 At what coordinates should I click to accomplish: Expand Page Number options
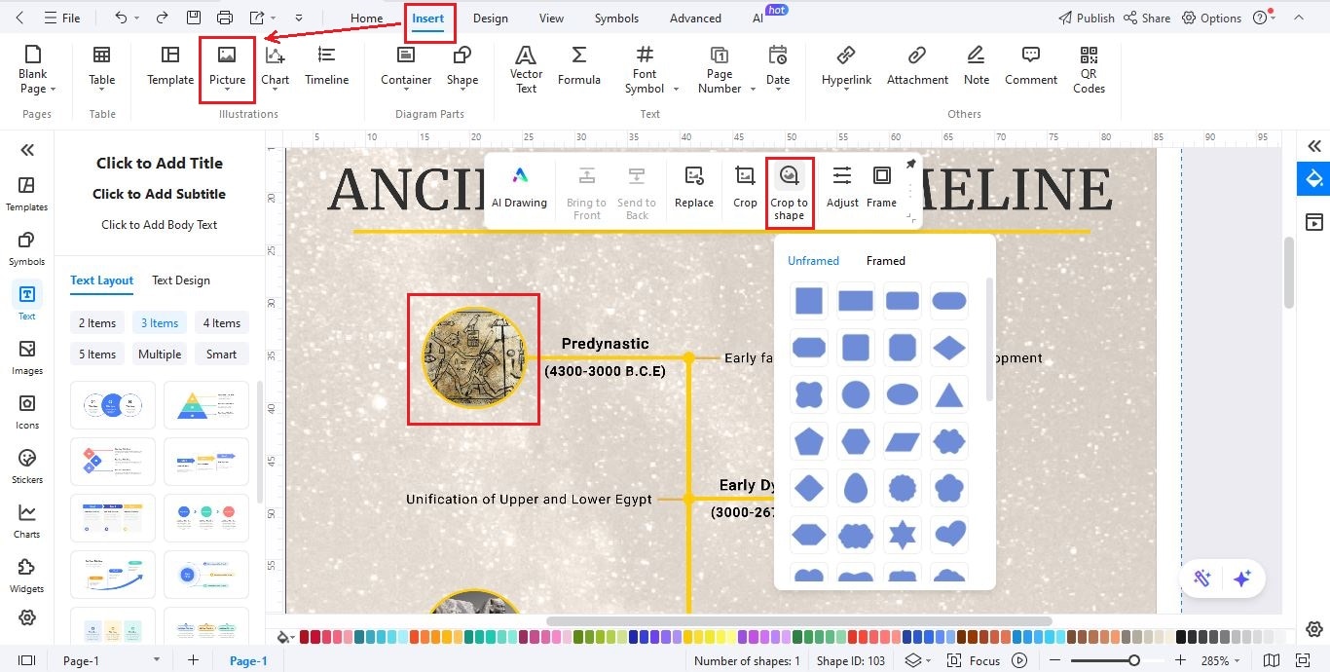753,89
